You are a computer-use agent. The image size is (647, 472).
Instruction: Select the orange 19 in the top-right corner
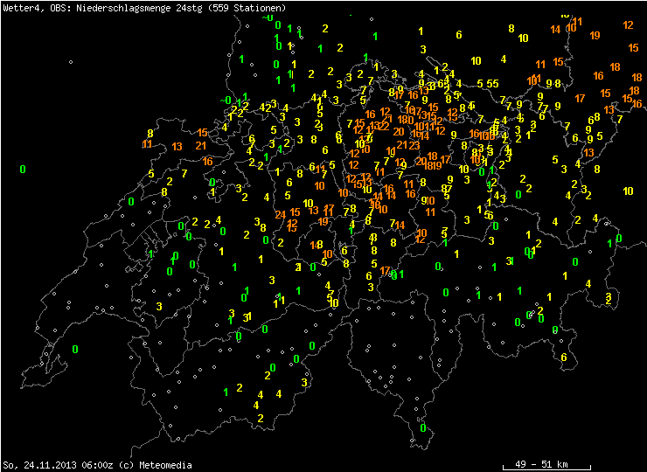tap(595, 36)
